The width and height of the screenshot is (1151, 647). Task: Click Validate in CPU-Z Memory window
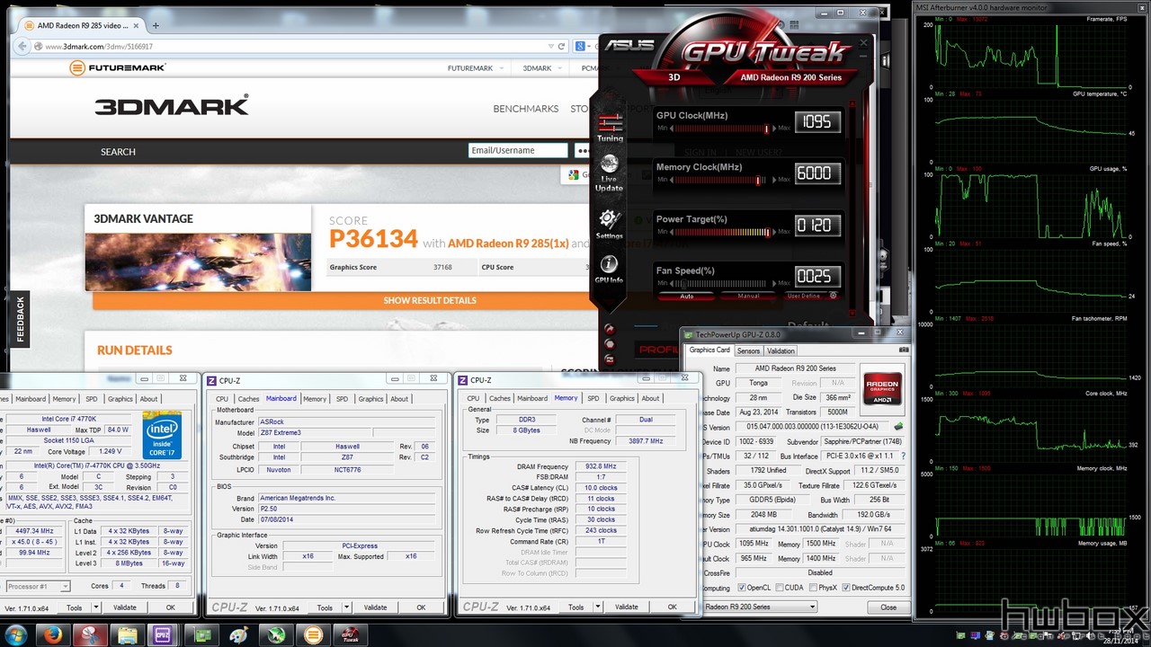pyautogui.click(x=627, y=607)
